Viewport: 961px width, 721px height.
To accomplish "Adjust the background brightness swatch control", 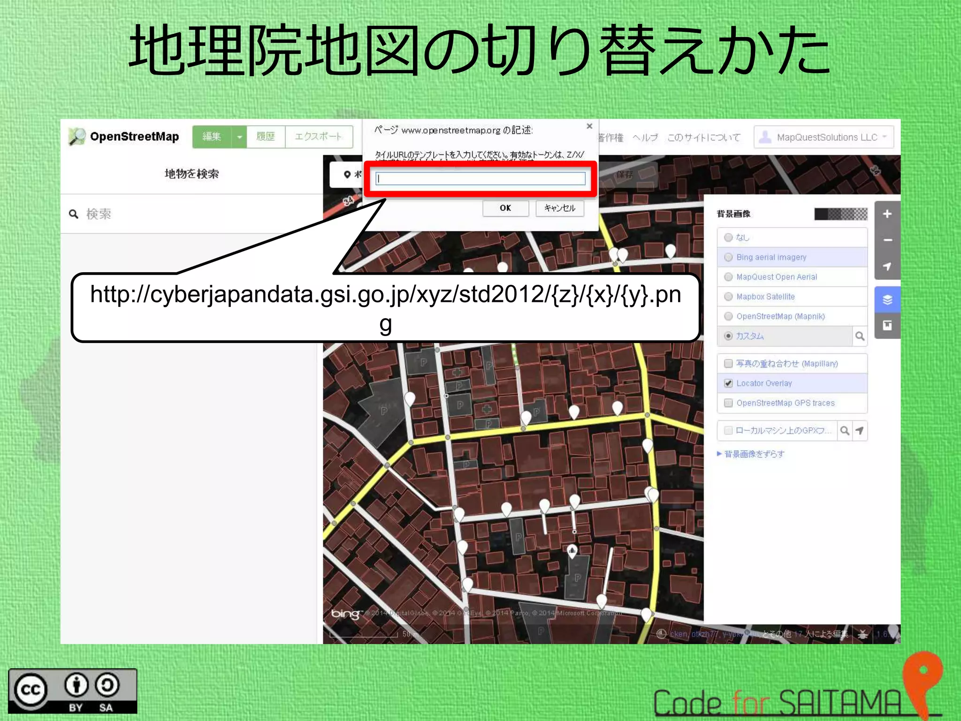I will [x=841, y=214].
